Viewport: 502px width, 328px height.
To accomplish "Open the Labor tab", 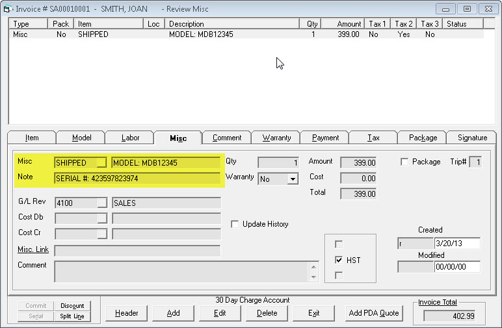I will [x=130, y=138].
